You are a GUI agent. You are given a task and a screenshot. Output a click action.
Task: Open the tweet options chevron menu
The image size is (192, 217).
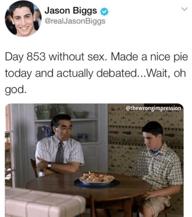[185, 9]
